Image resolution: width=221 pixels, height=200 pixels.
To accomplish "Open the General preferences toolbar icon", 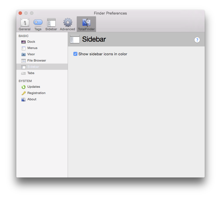I will click(25, 23).
